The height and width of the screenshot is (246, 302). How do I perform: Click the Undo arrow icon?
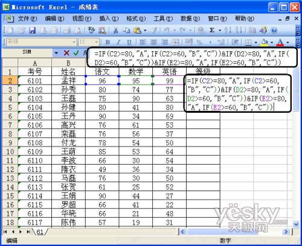coord(167,31)
